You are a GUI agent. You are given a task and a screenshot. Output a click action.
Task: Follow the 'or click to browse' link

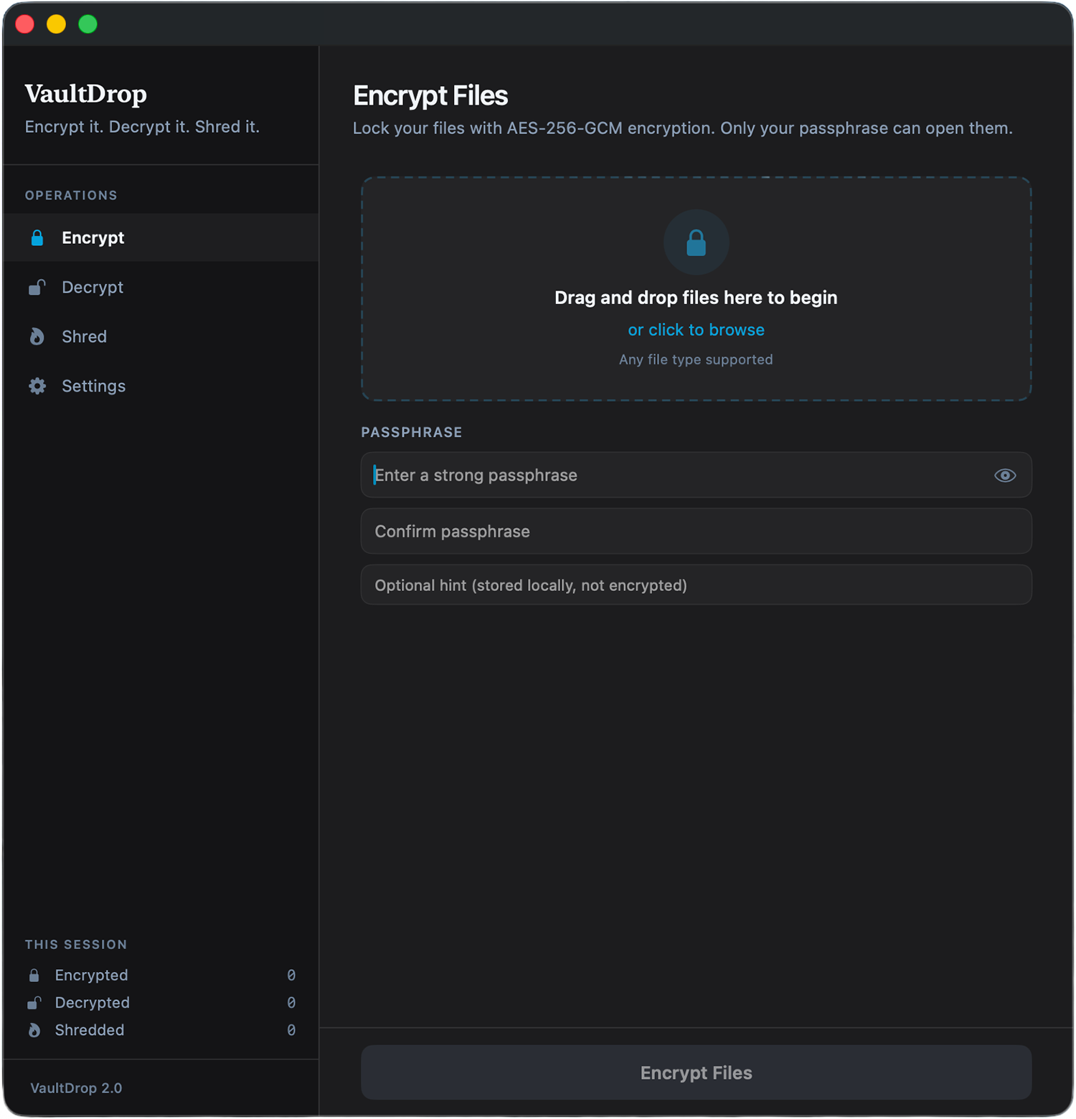click(696, 330)
